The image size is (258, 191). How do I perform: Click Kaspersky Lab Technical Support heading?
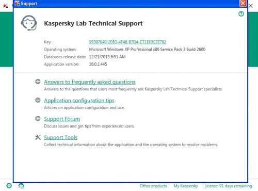click(93, 23)
